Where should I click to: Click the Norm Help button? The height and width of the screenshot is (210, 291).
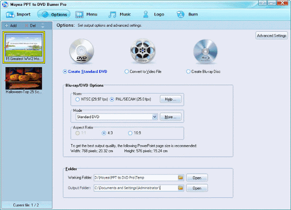pos(171,99)
